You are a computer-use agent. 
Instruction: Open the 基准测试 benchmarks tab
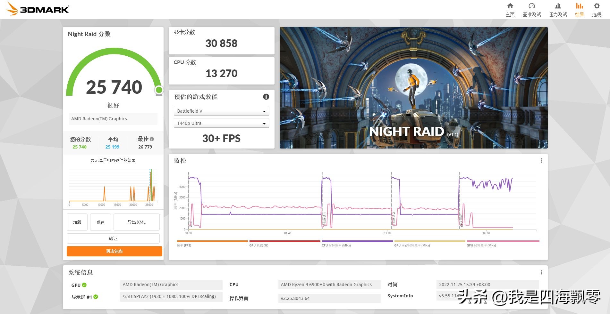click(x=532, y=10)
